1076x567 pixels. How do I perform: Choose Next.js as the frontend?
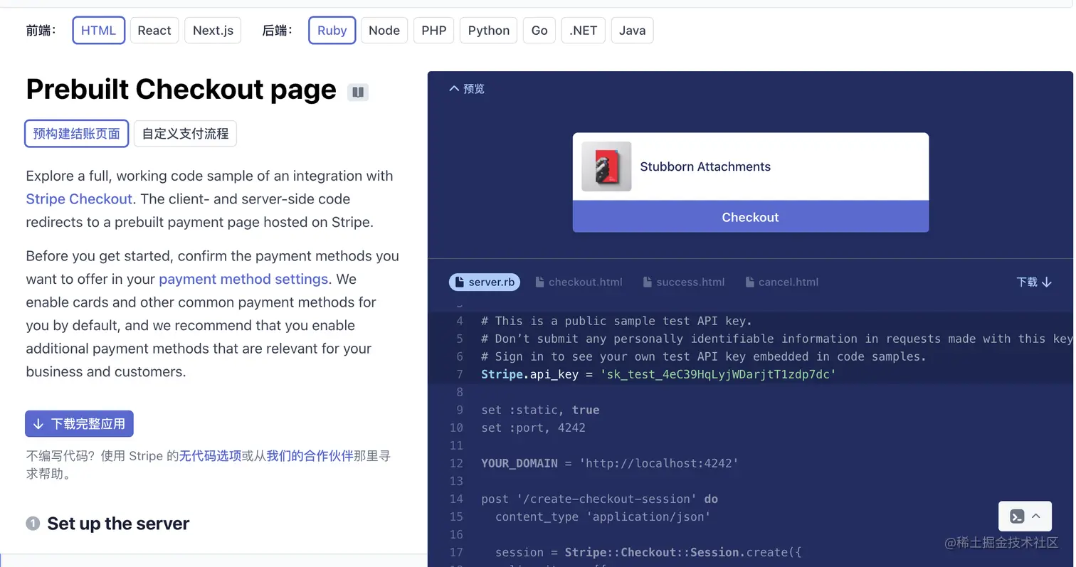pyautogui.click(x=213, y=31)
